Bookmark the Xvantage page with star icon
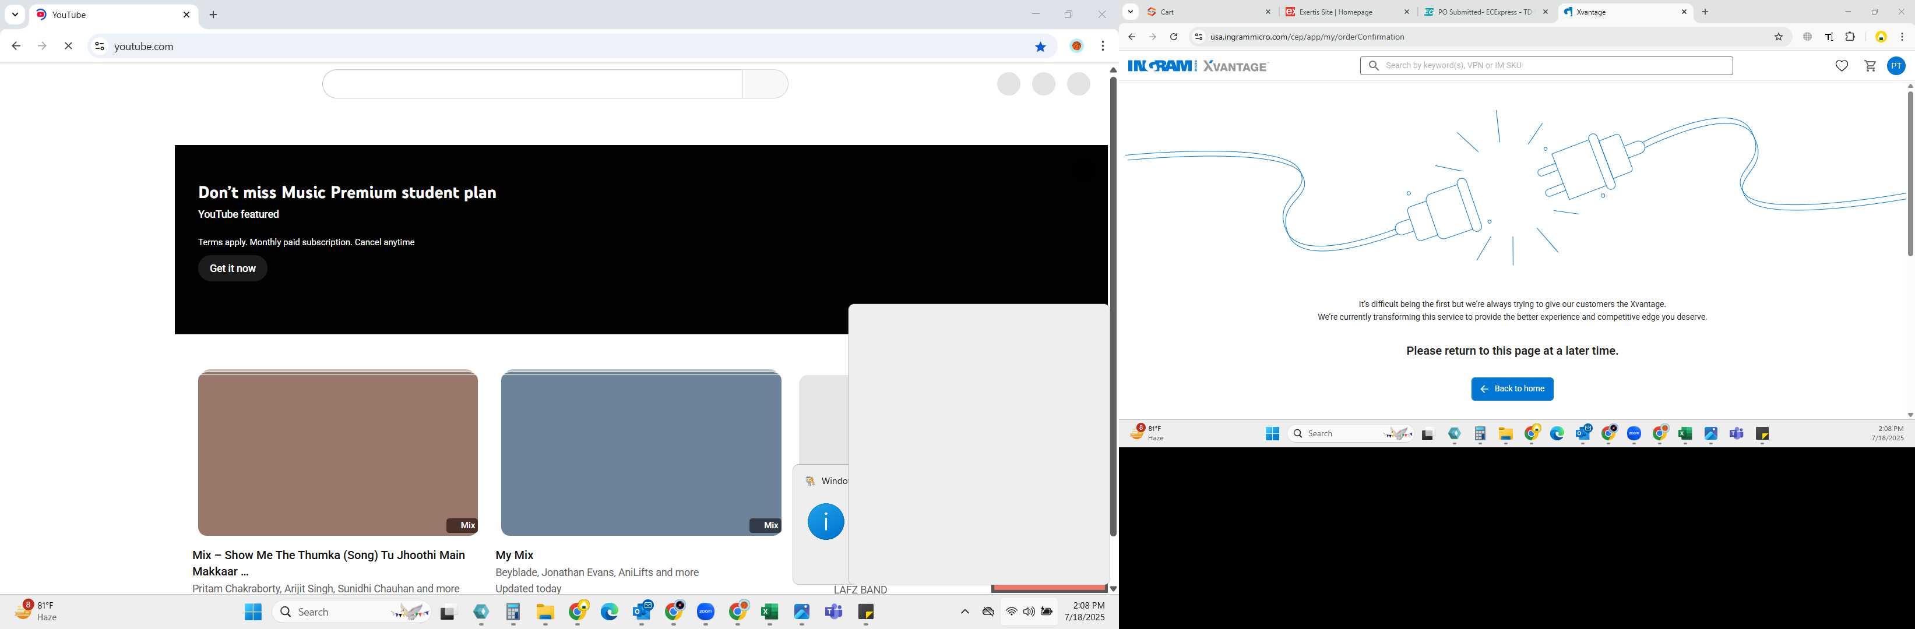Screen dimensions: 1915x629 1779,36
